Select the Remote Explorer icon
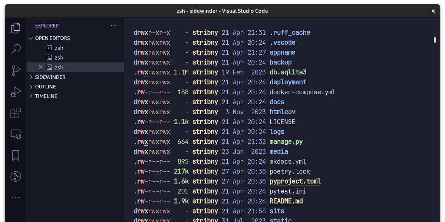The height and width of the screenshot is (222, 445). pos(15,134)
